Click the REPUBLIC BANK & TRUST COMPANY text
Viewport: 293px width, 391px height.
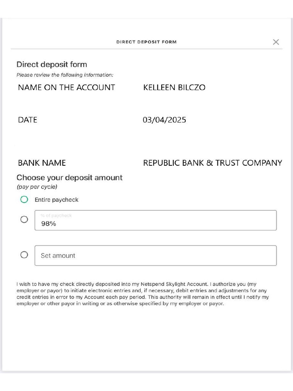[213, 163]
